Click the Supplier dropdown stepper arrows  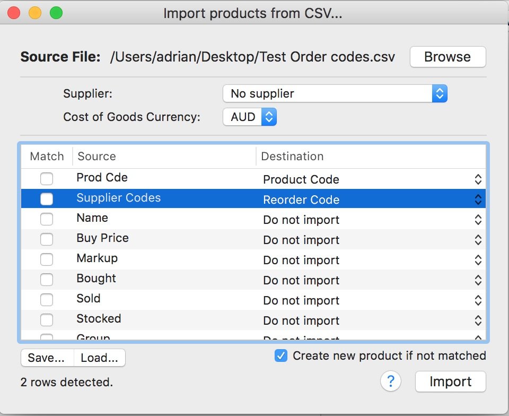pyautogui.click(x=440, y=93)
